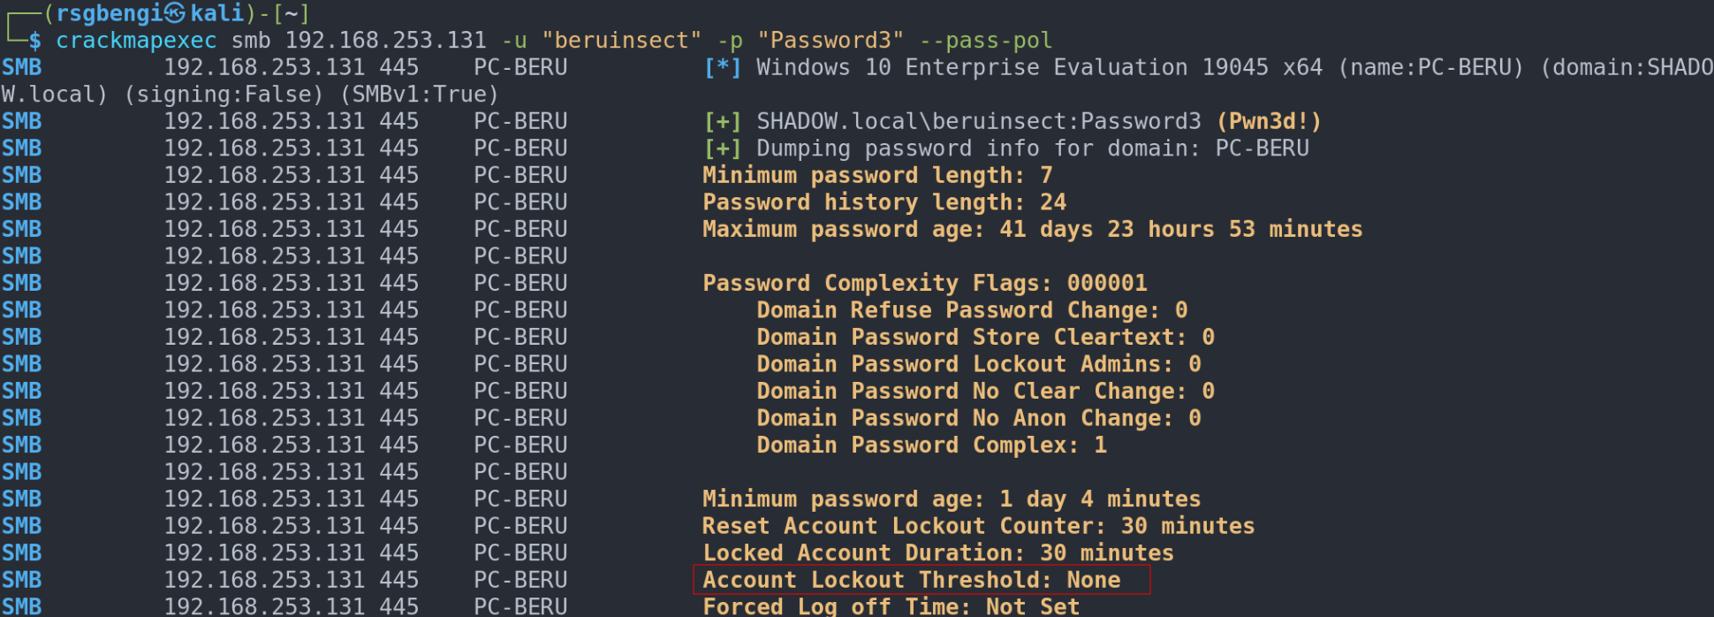Click the Password history length line
1714x617 pixels.
click(884, 202)
